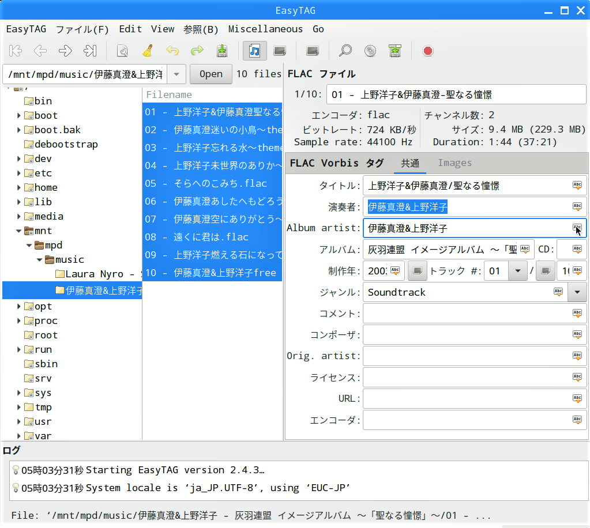The image size is (590, 528).
Task: Click the Open button
Action: [211, 74]
